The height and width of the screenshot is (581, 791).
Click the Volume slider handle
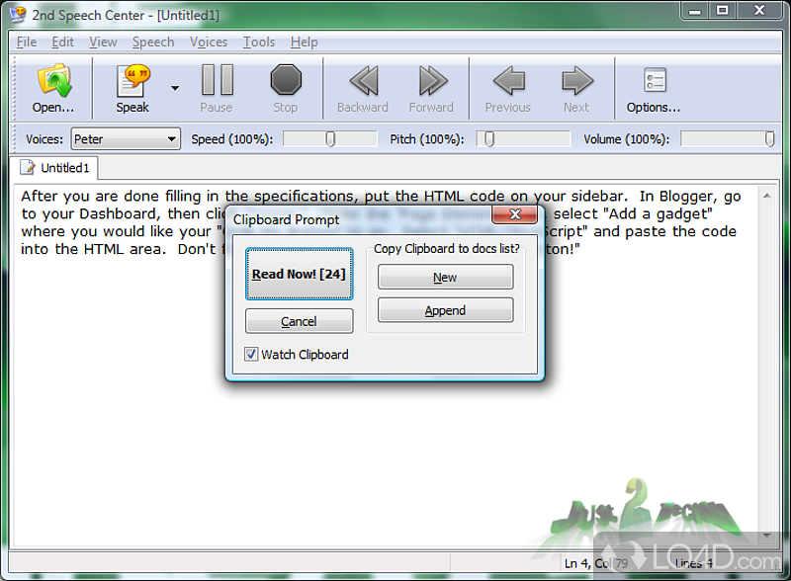point(769,138)
